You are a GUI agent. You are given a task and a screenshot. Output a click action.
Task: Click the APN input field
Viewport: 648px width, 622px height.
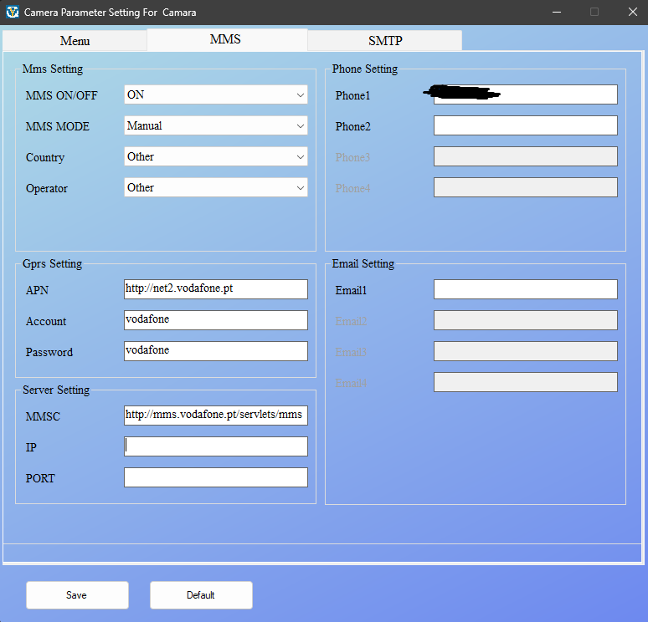[216, 289]
